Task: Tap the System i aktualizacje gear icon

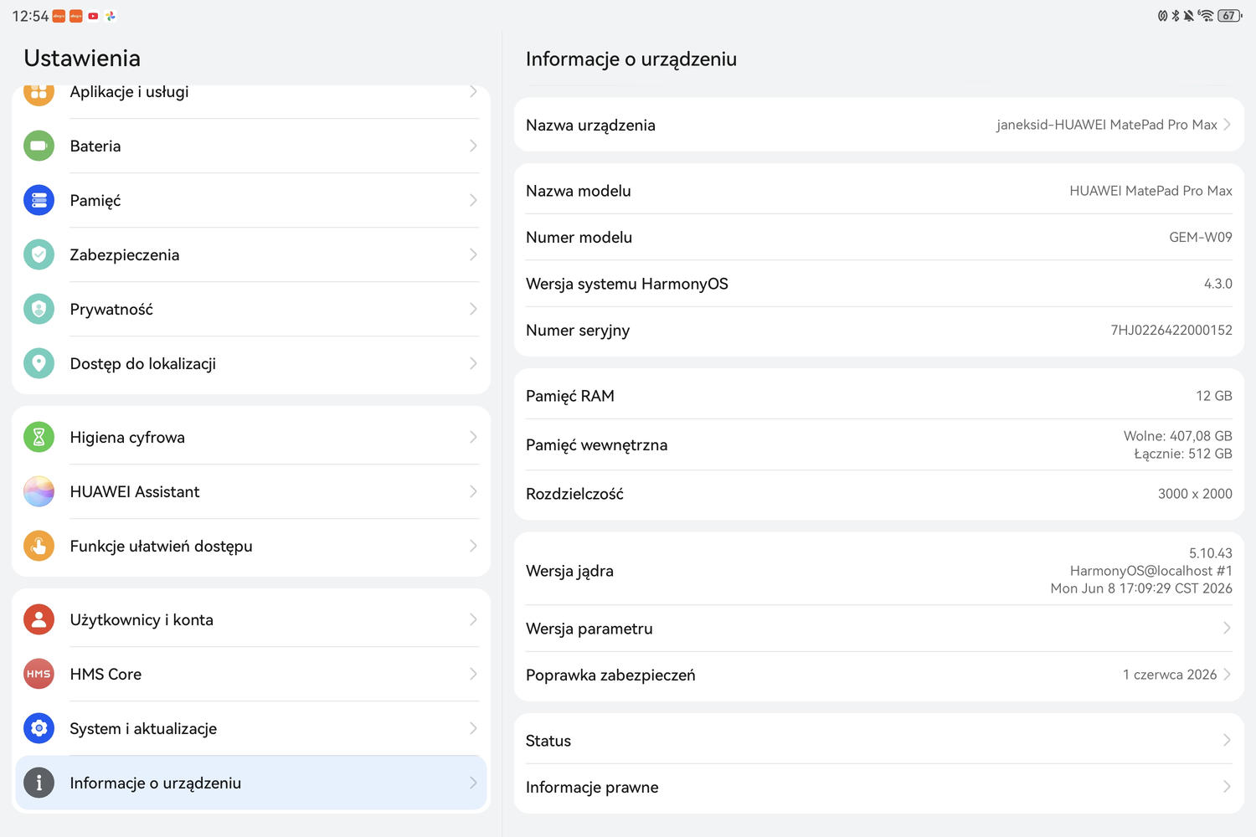Action: tap(39, 728)
